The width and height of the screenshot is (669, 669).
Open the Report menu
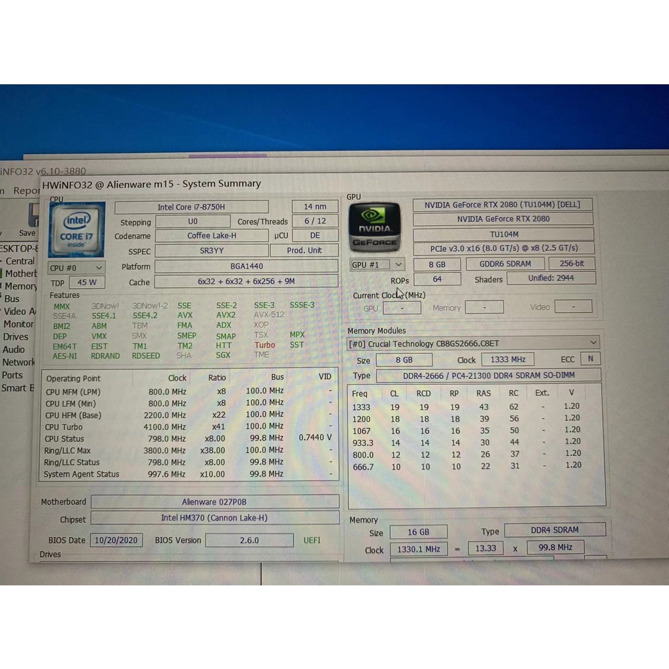coord(26,191)
